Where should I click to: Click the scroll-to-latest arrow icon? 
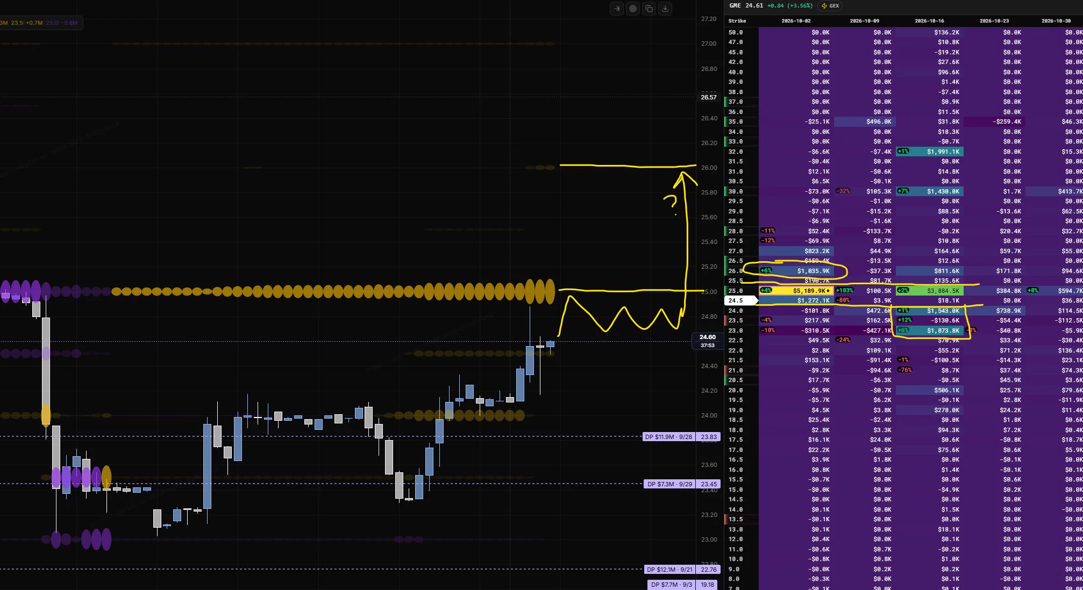[x=617, y=9]
